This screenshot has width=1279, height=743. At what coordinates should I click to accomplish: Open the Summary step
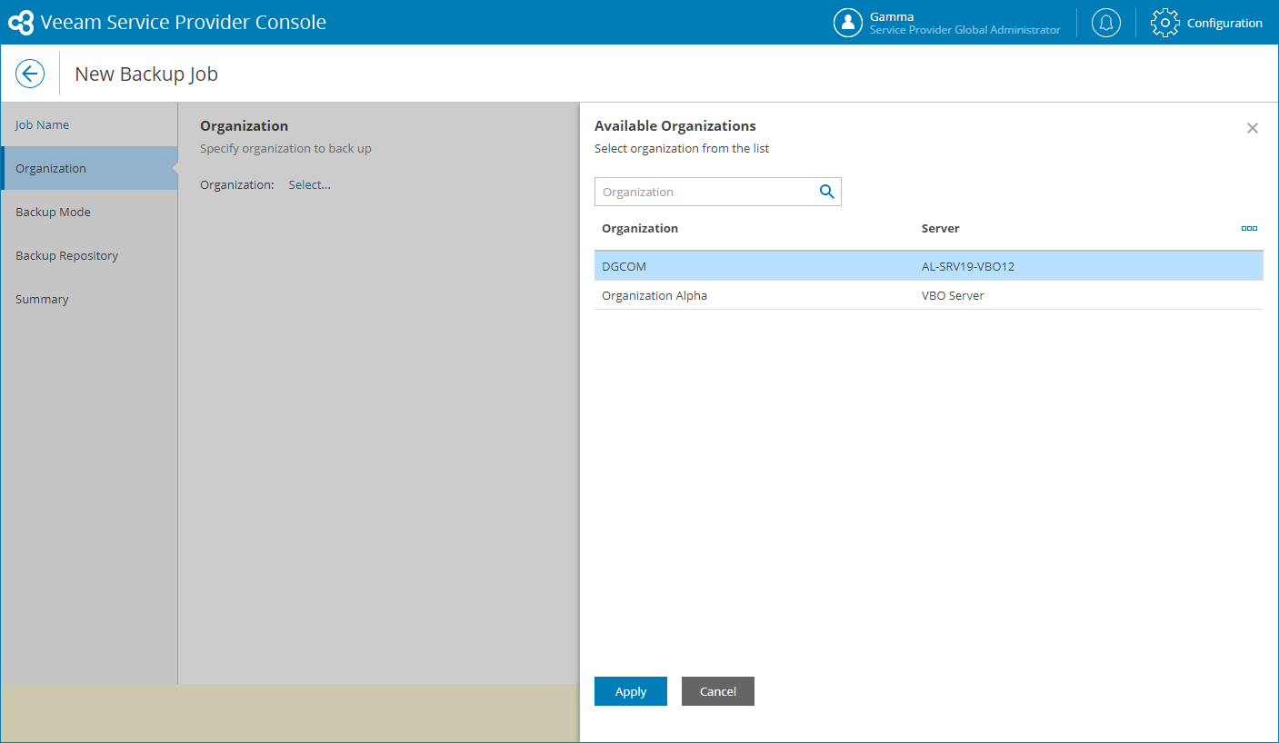point(89,299)
